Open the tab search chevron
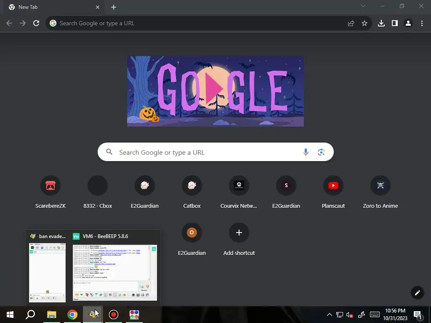Viewport: 431px width, 323px height. click(x=363, y=6)
